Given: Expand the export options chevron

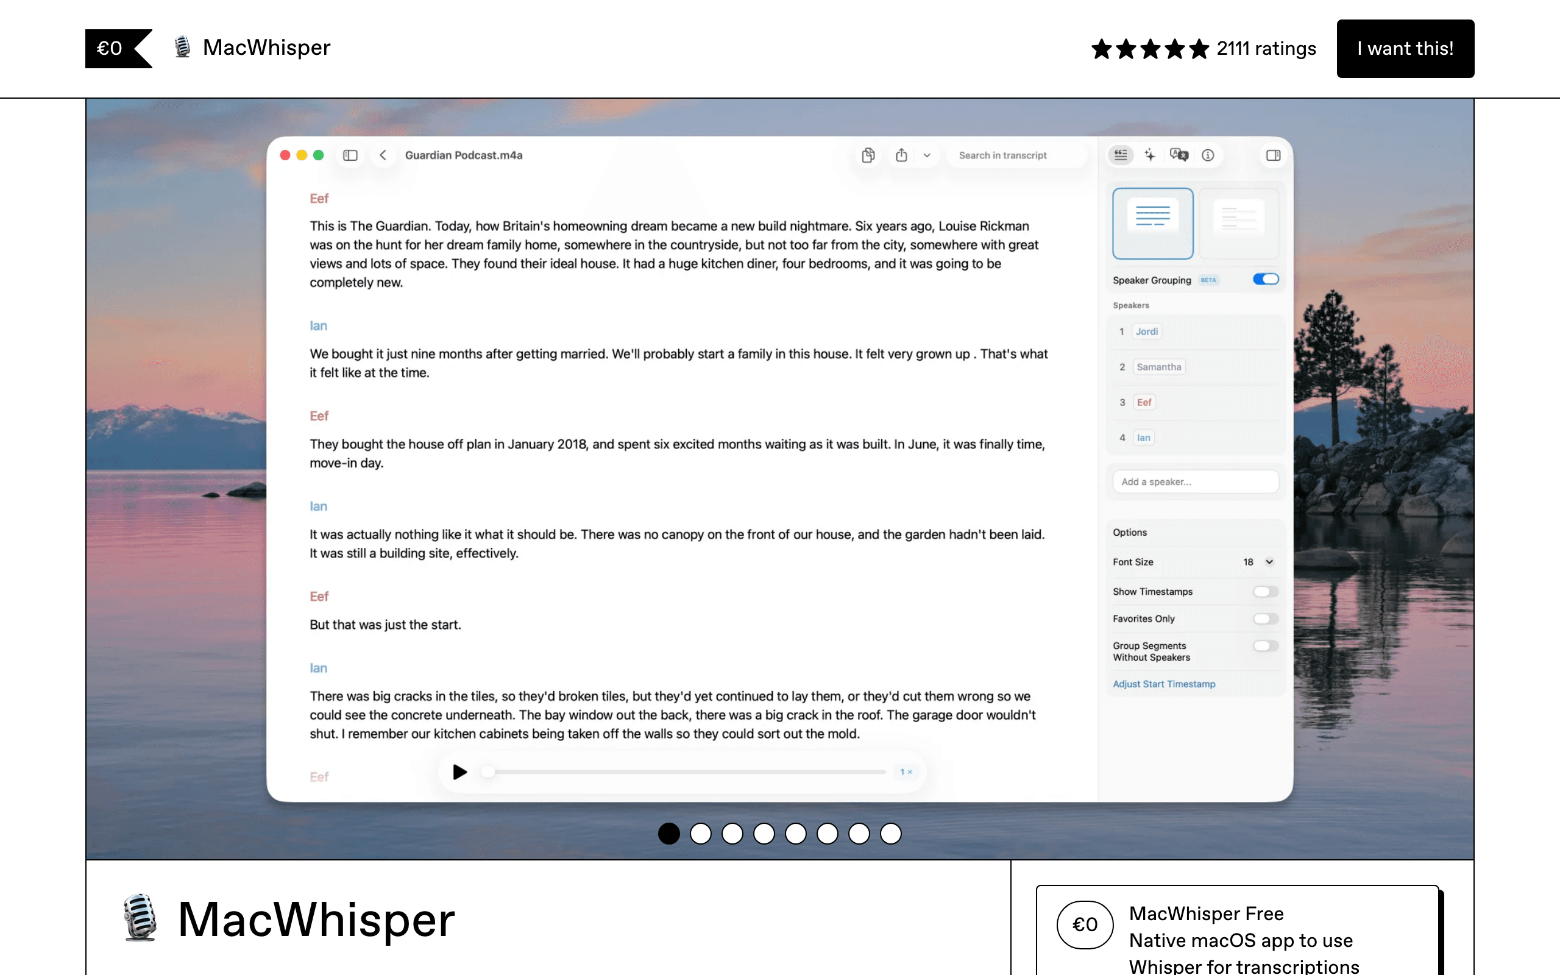Looking at the screenshot, I should [x=927, y=155].
